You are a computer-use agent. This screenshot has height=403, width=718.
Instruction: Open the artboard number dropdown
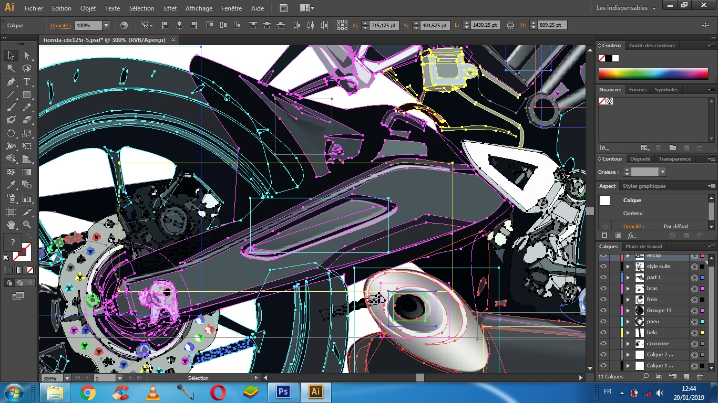coord(119,378)
